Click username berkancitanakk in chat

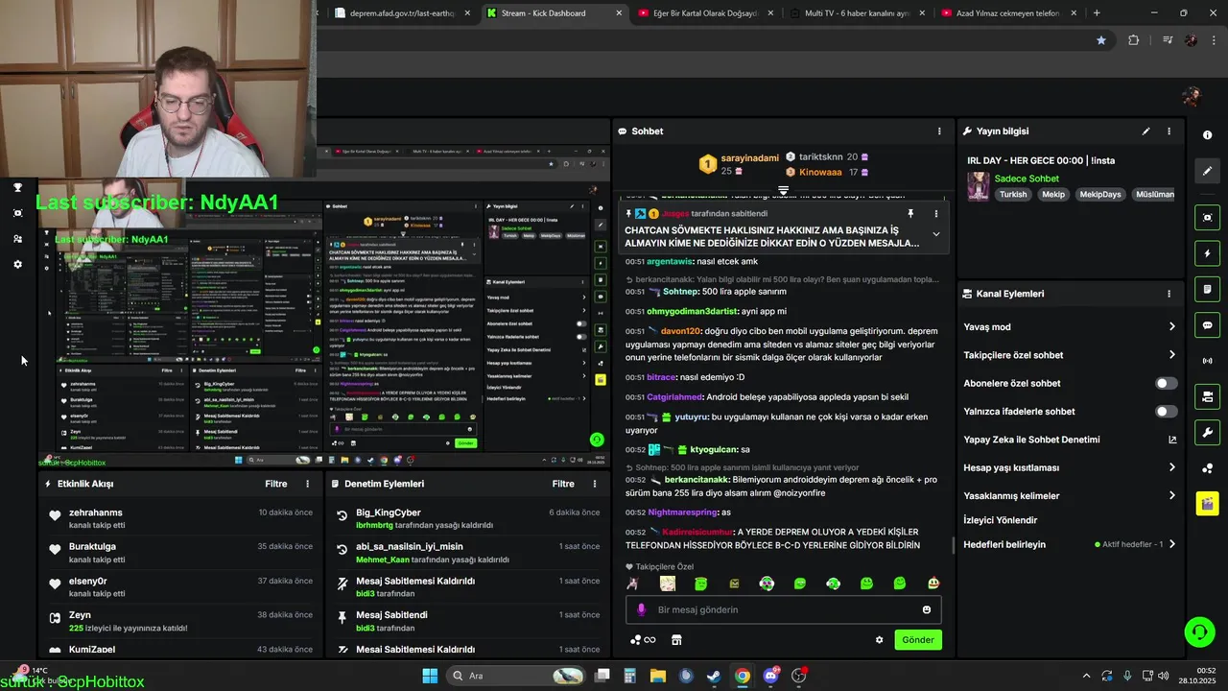pos(697,479)
